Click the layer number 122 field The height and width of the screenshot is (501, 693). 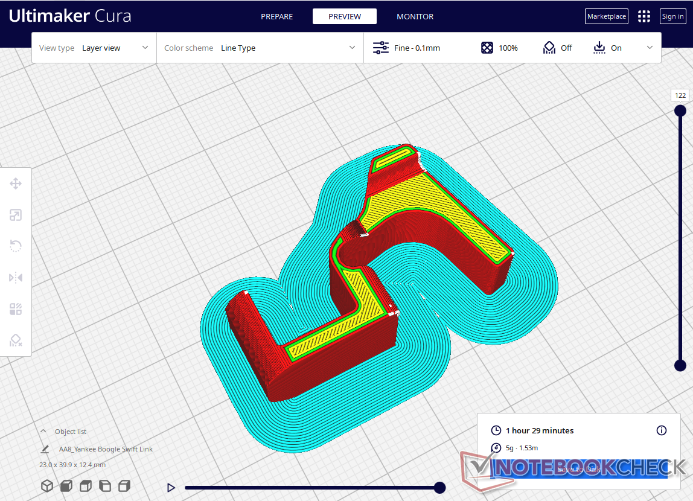(x=680, y=95)
